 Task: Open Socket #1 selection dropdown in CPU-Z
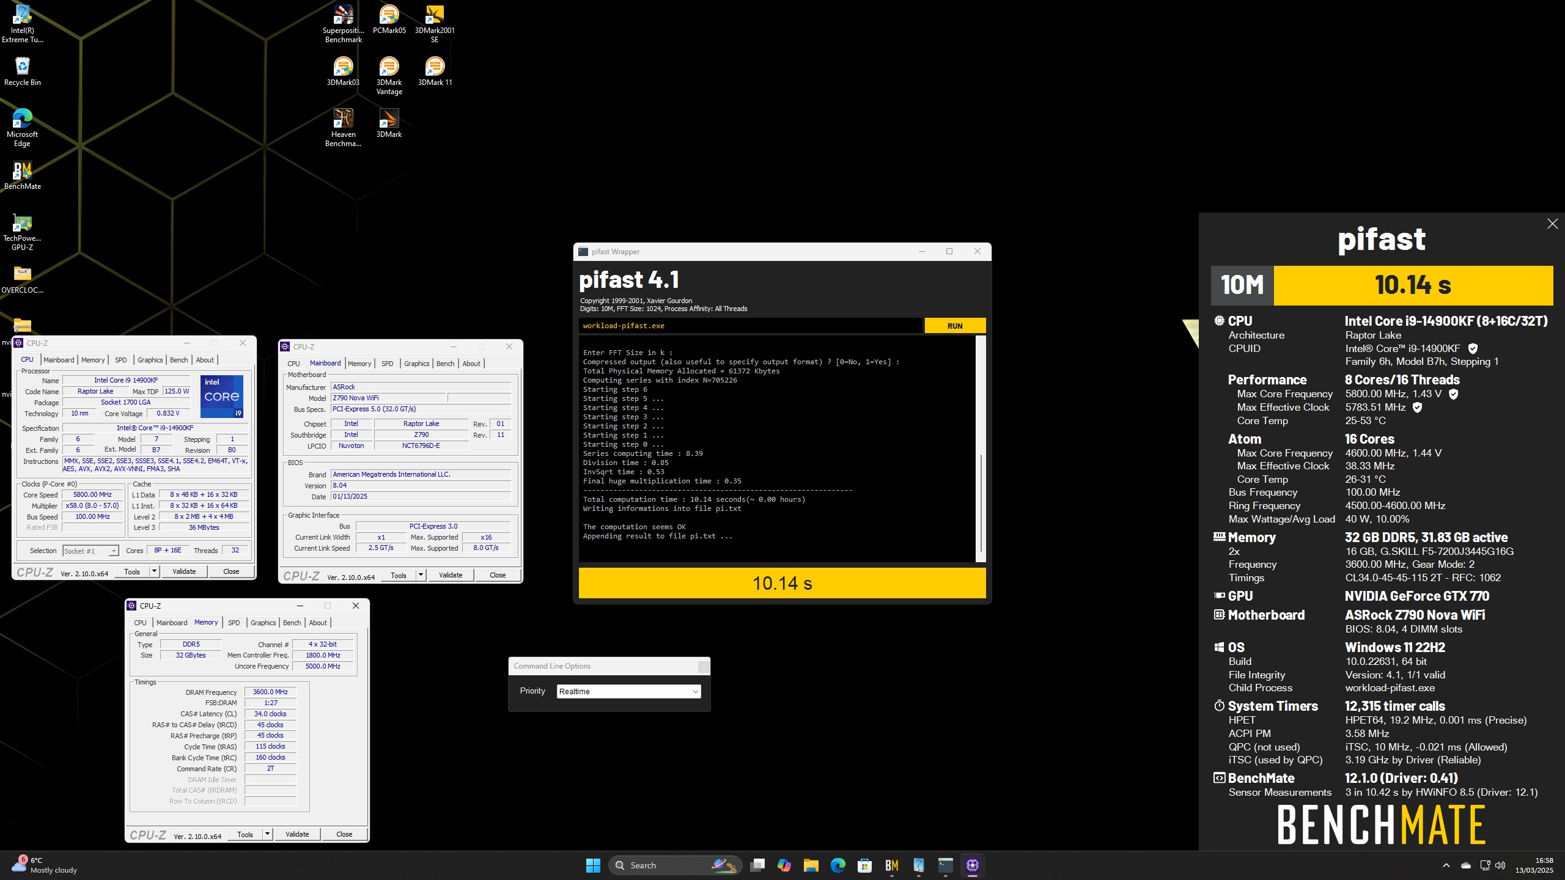[90, 551]
